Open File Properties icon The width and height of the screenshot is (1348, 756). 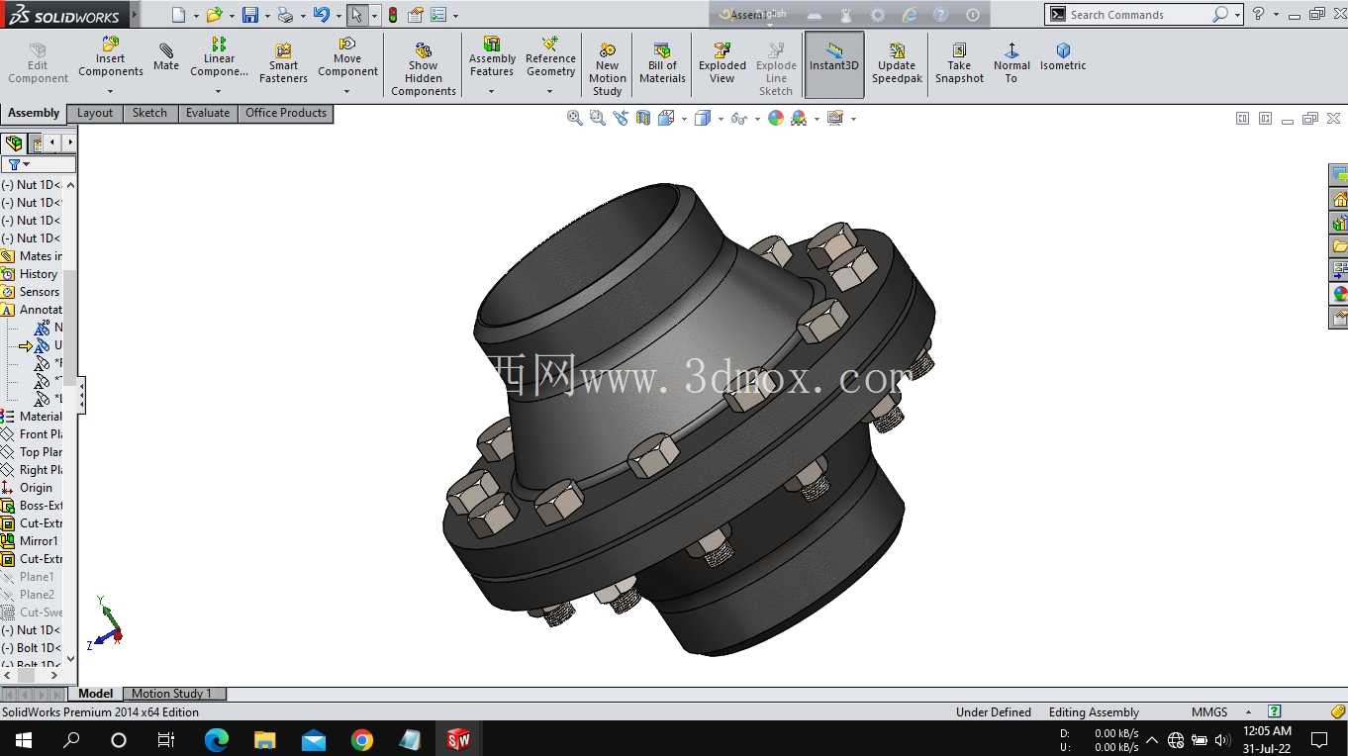[x=416, y=15]
